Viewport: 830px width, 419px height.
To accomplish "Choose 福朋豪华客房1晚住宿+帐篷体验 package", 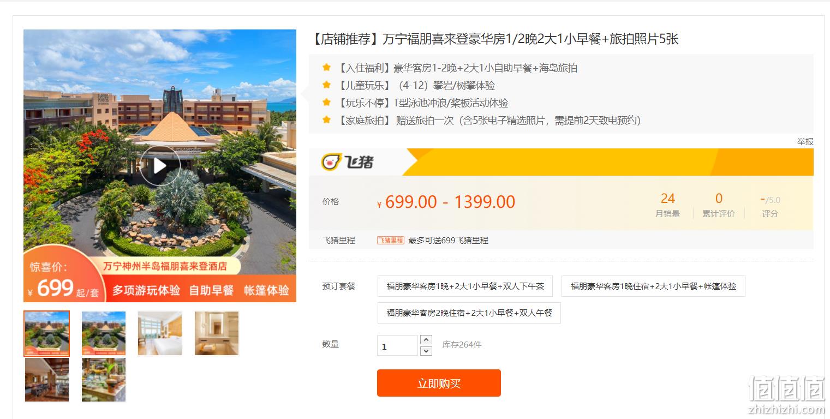I will pos(653,286).
